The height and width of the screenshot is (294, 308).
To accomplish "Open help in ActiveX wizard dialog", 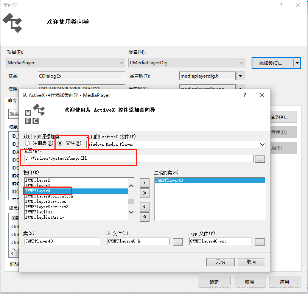I will click(244, 95).
